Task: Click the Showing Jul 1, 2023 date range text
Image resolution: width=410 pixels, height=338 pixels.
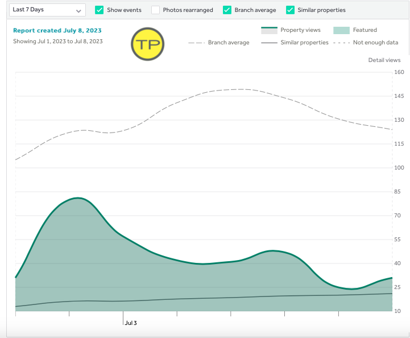Action: tap(58, 42)
